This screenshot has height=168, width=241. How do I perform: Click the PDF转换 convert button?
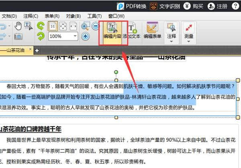(x=131, y=6)
